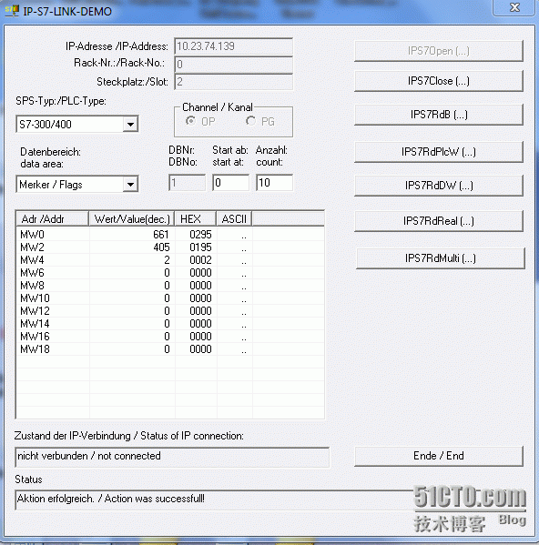Click the HEX column header
This screenshot has height=545, width=539.
(196, 219)
